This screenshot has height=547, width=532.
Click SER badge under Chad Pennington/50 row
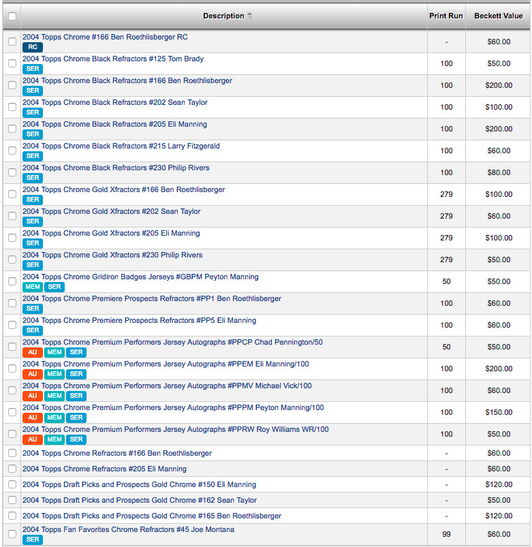tap(76, 352)
